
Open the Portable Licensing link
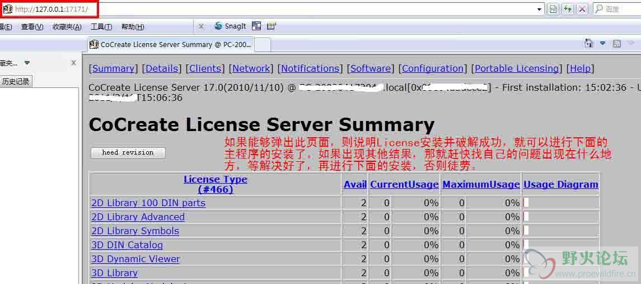[516, 69]
